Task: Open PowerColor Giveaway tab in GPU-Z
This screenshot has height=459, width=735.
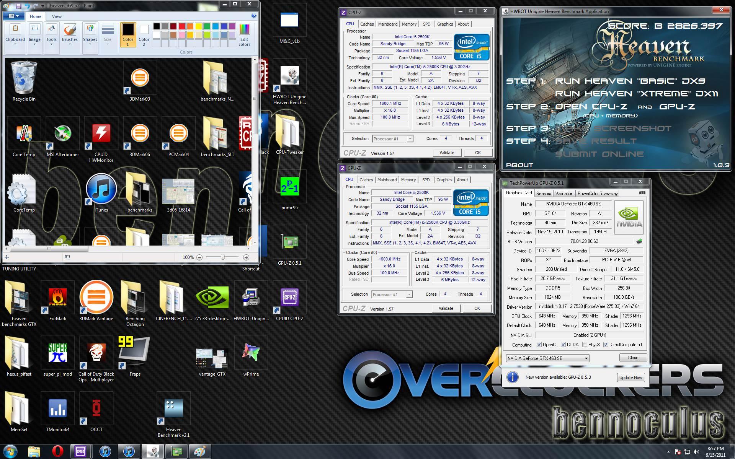Action: pyautogui.click(x=598, y=194)
